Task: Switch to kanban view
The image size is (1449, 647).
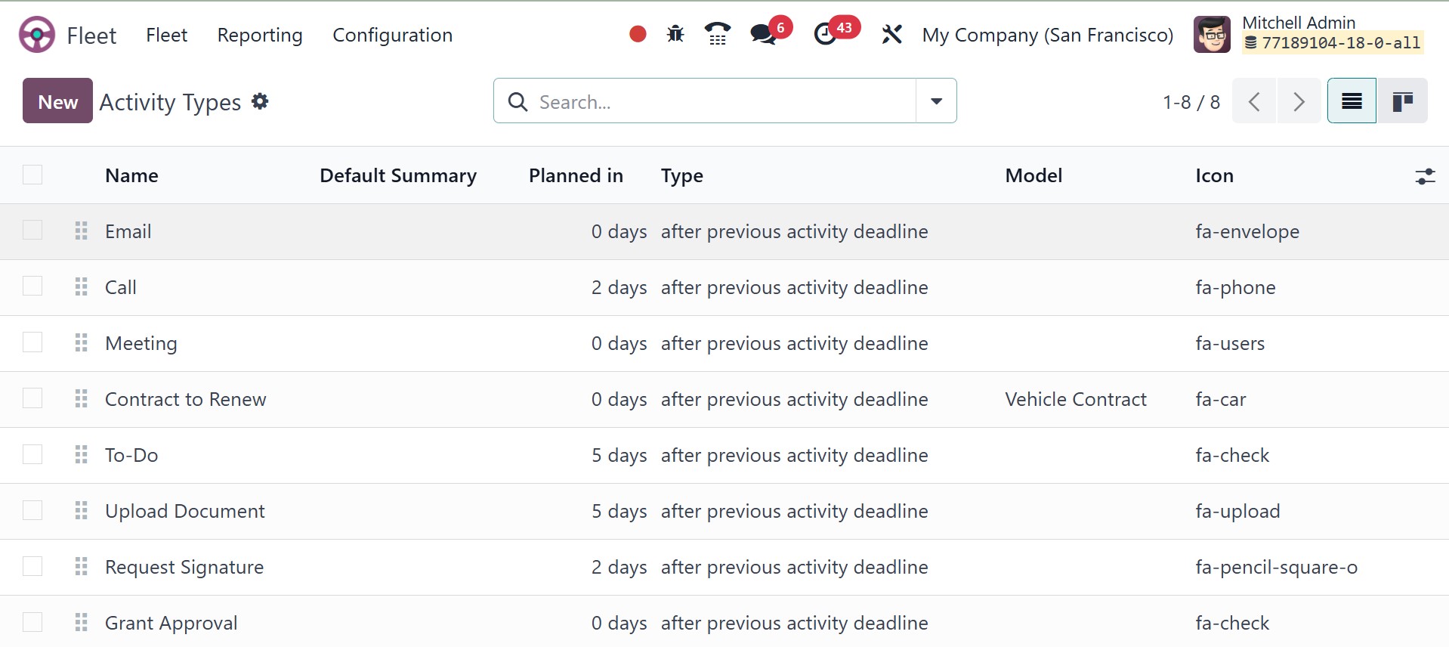Action: click(1402, 101)
